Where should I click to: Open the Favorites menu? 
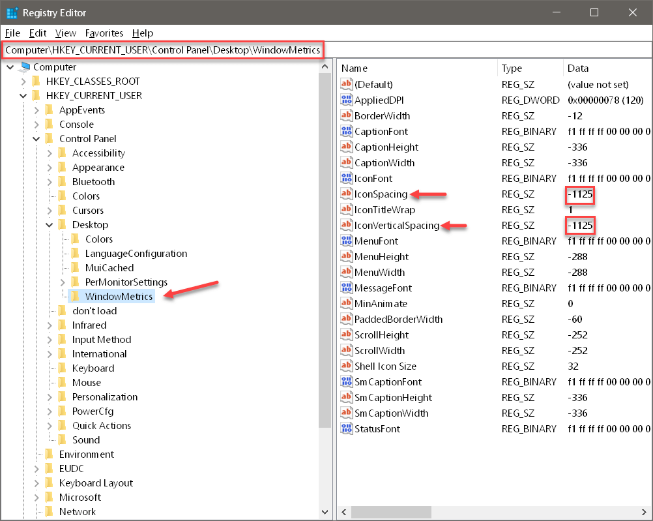[104, 33]
